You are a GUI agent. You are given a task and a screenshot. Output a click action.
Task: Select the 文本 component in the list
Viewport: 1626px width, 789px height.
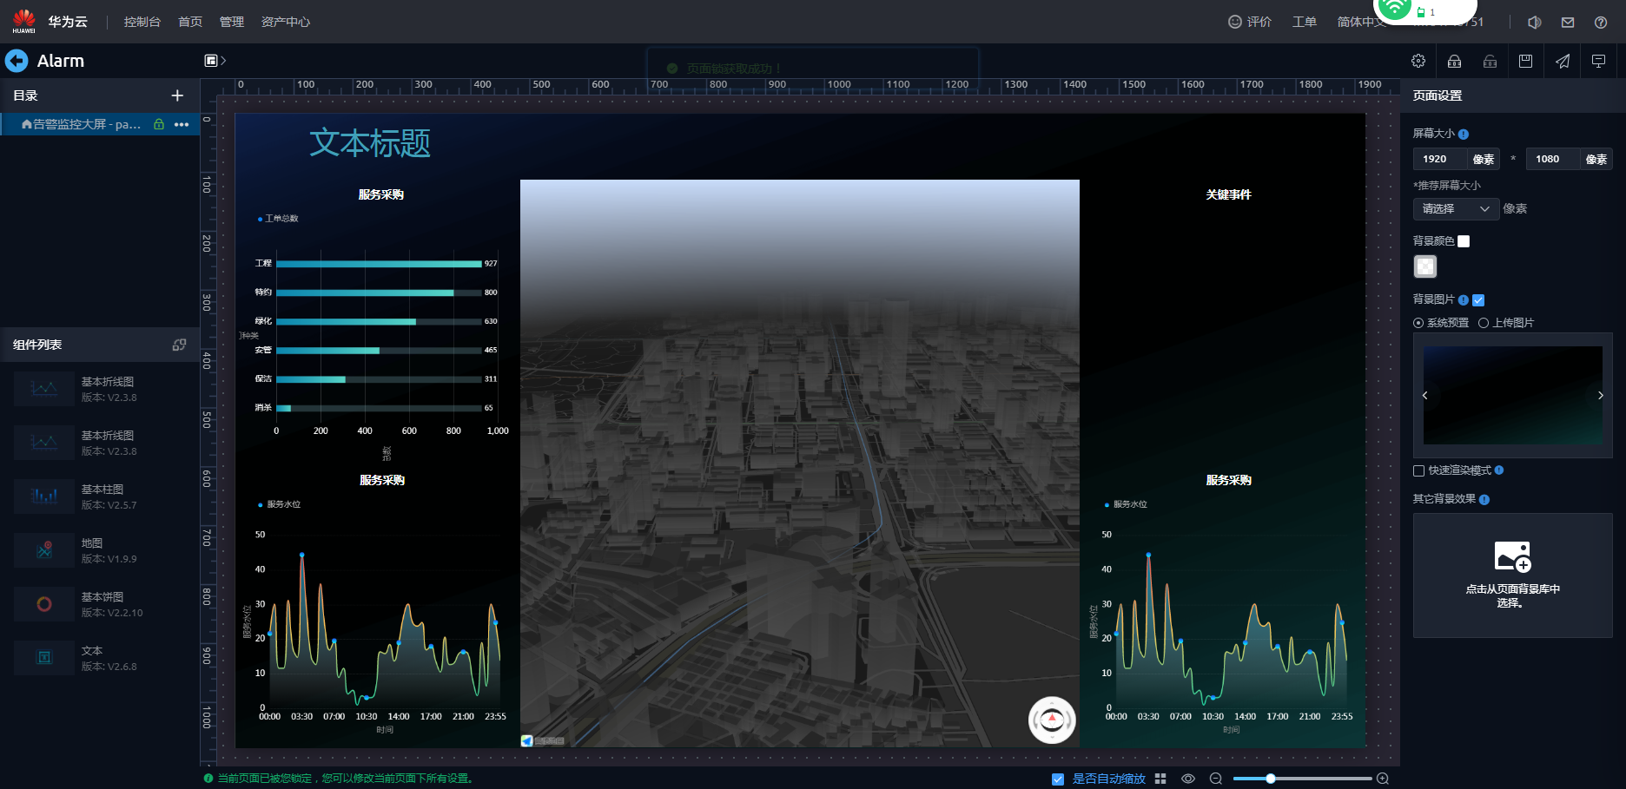tap(100, 658)
